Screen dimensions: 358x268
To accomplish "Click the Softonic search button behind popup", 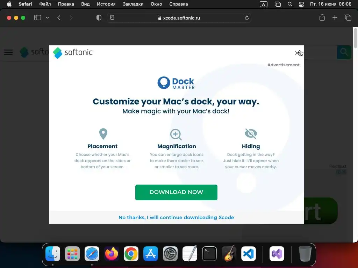I will pos(344,52).
